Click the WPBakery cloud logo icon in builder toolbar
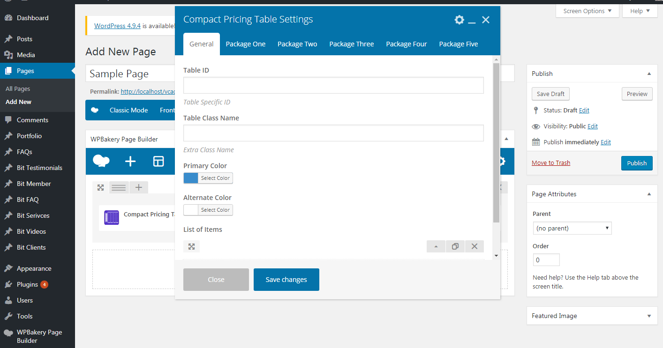The height and width of the screenshot is (348, 663). [x=101, y=161]
